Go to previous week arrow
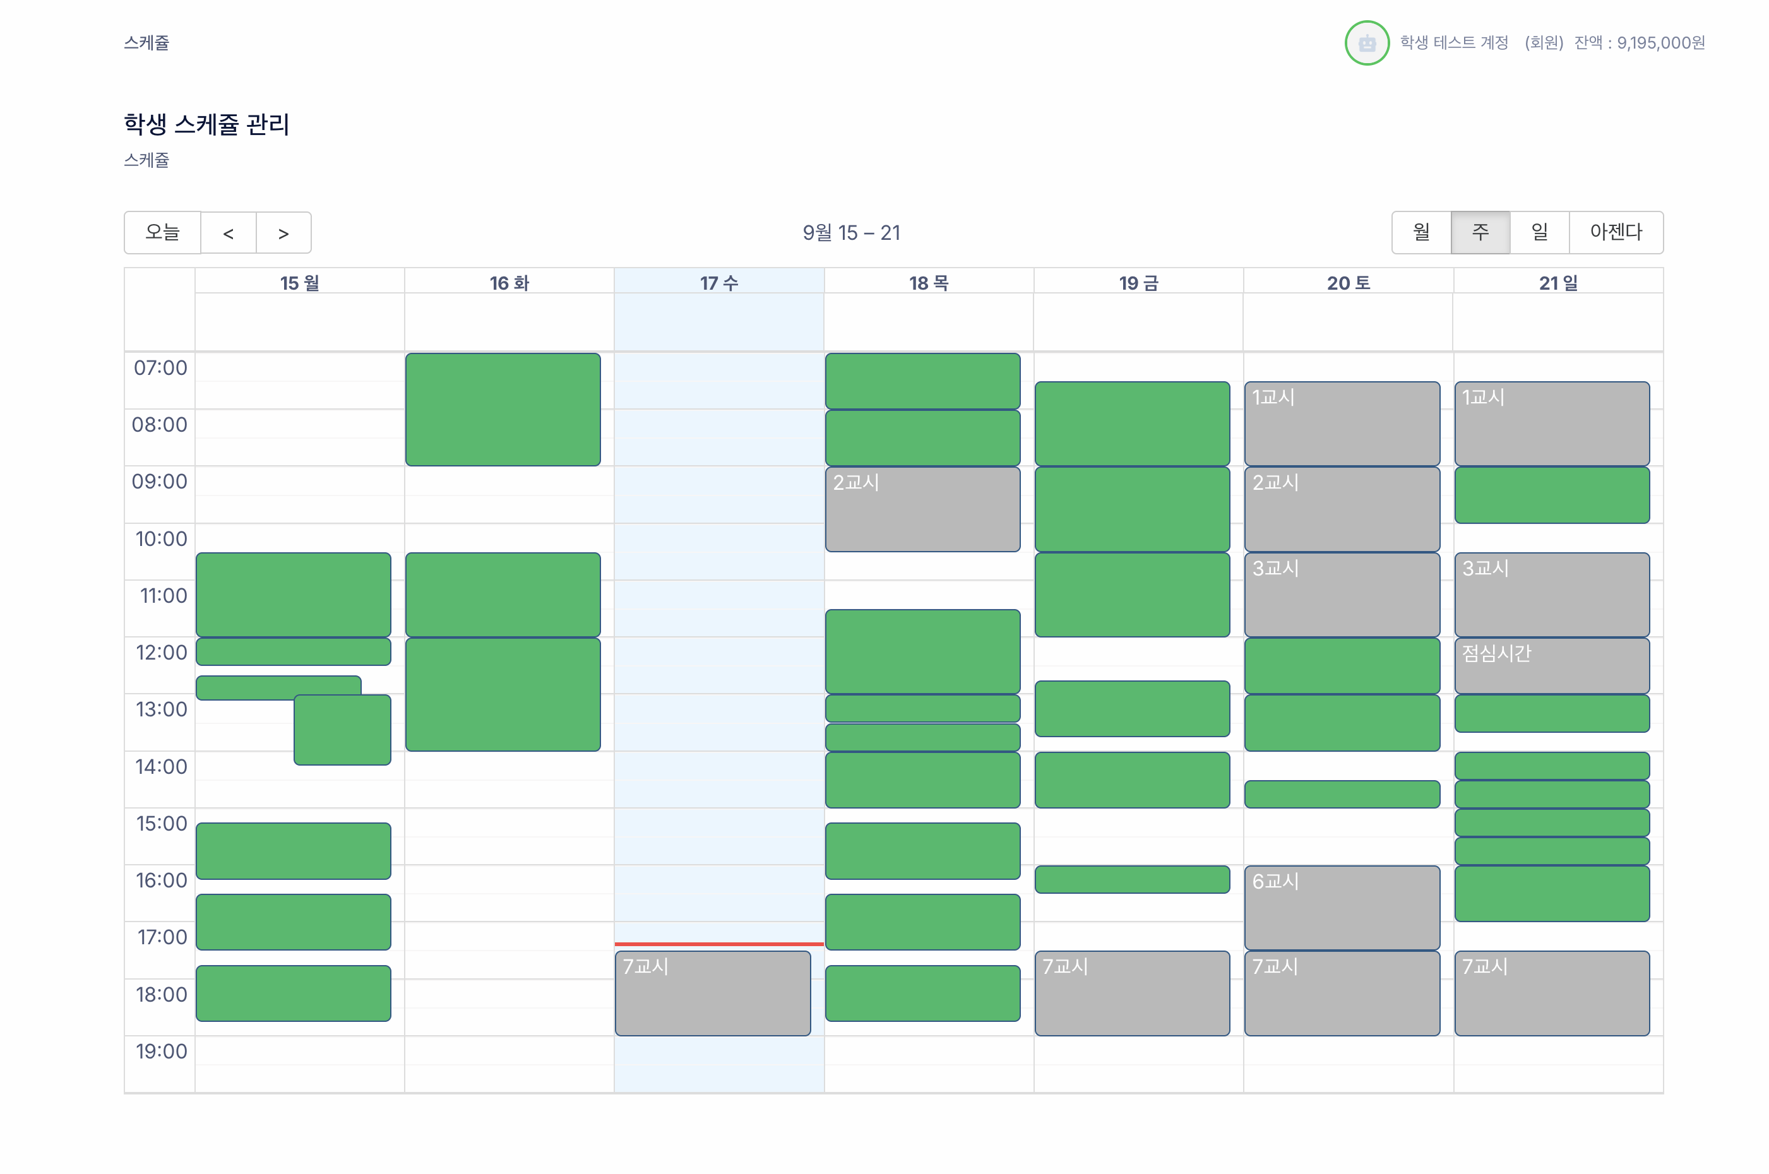The height and width of the screenshot is (1174, 1769). point(229,233)
